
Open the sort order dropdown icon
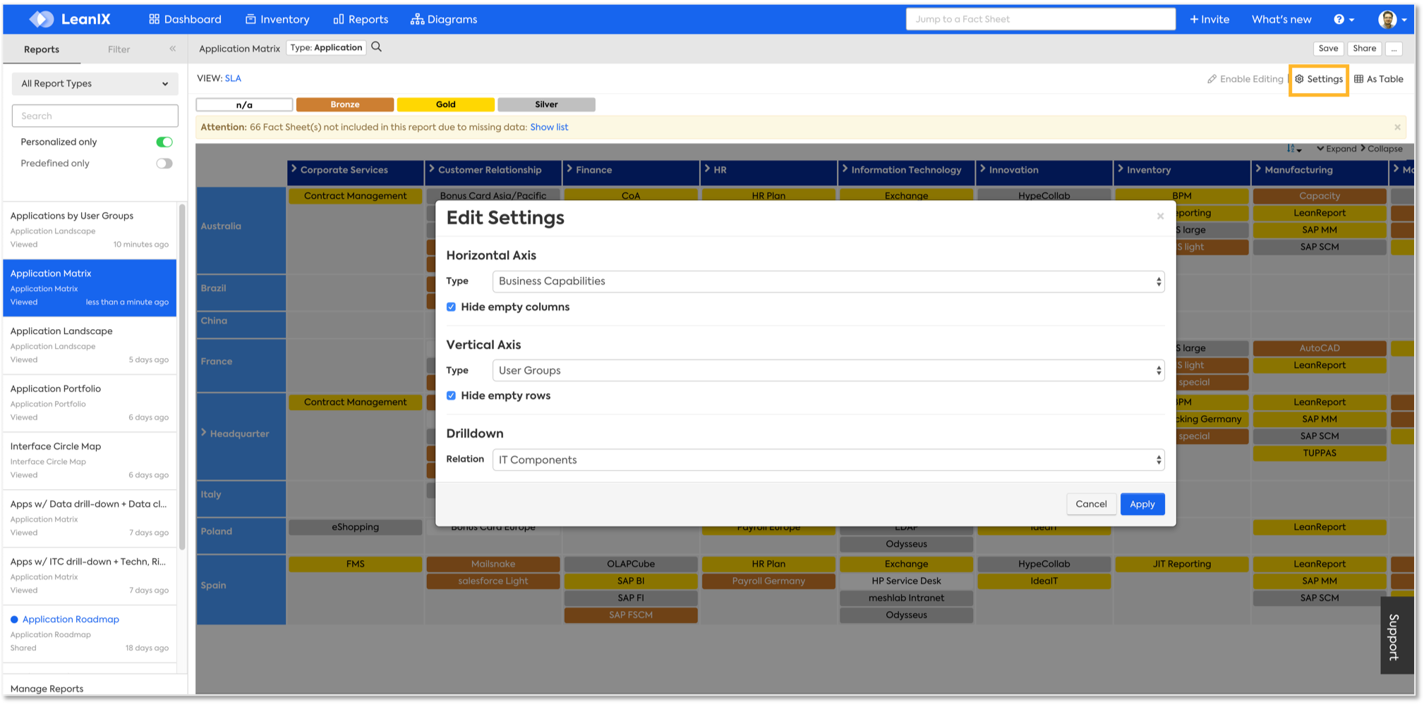[x=1293, y=149]
